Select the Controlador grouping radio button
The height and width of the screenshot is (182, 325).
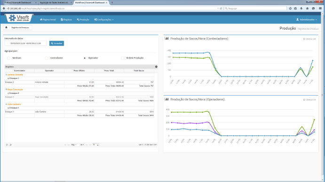47,58
